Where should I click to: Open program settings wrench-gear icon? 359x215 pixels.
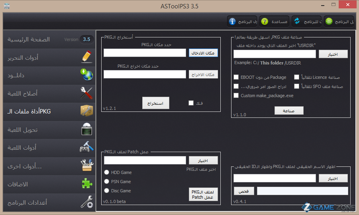[86, 202]
